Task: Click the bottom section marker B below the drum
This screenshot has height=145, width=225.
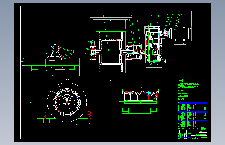Action: tap(111, 80)
